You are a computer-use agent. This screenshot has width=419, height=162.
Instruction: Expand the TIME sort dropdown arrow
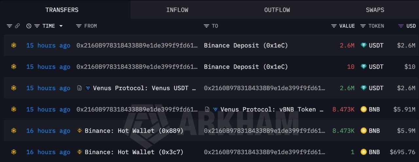61,26
